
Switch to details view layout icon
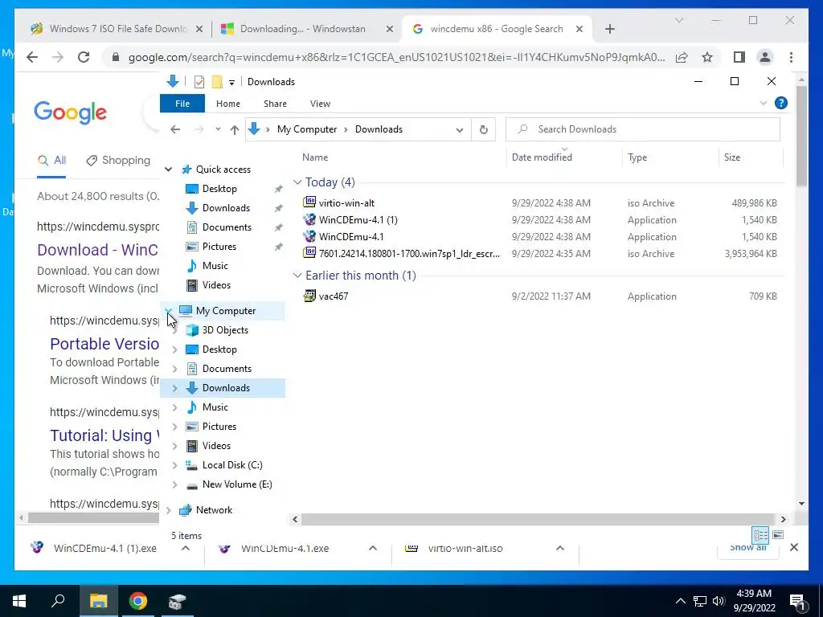(760, 534)
